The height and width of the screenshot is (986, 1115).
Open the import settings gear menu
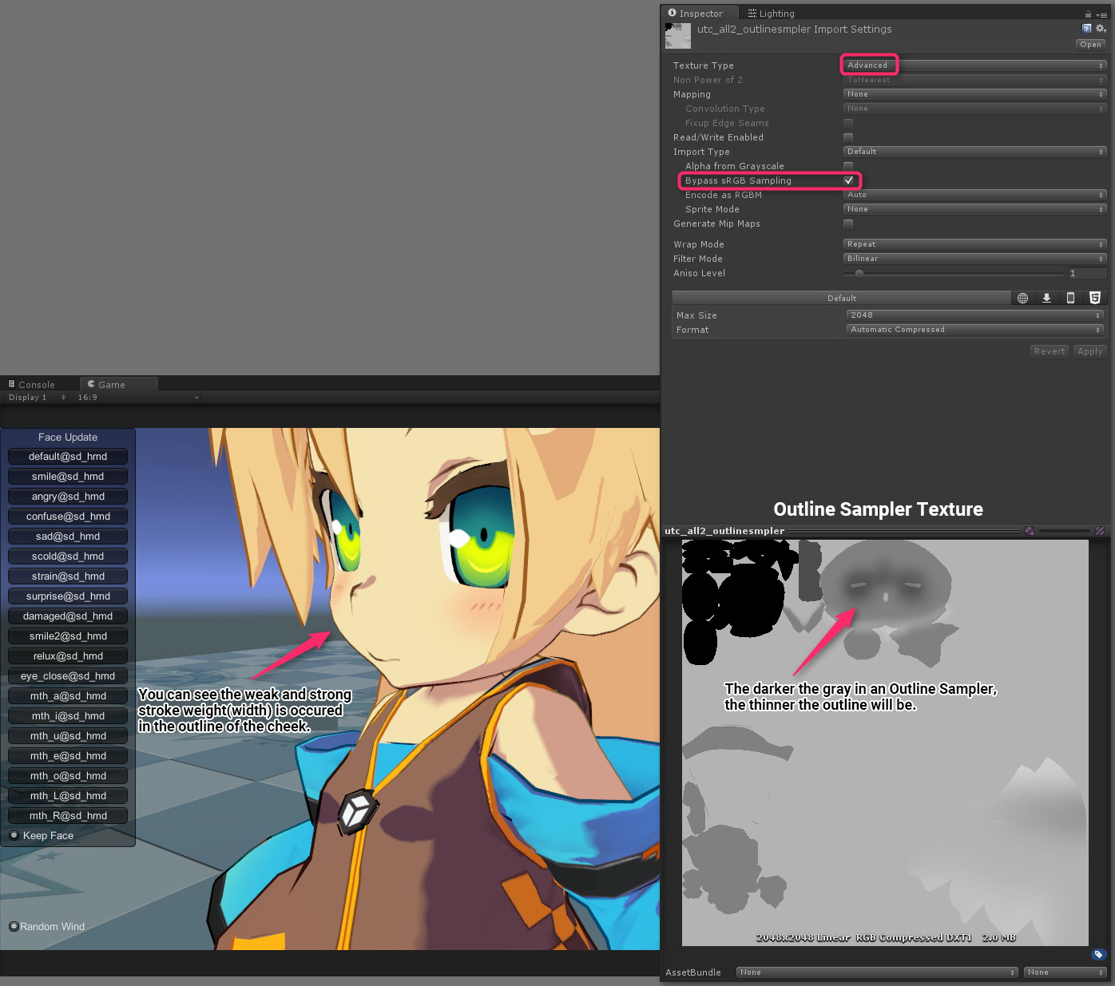1100,29
